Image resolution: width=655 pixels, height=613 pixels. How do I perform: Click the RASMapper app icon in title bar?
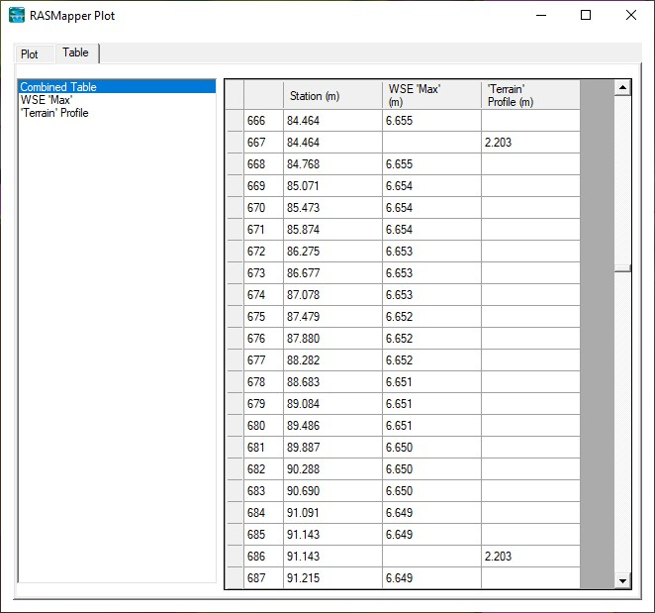pos(17,16)
